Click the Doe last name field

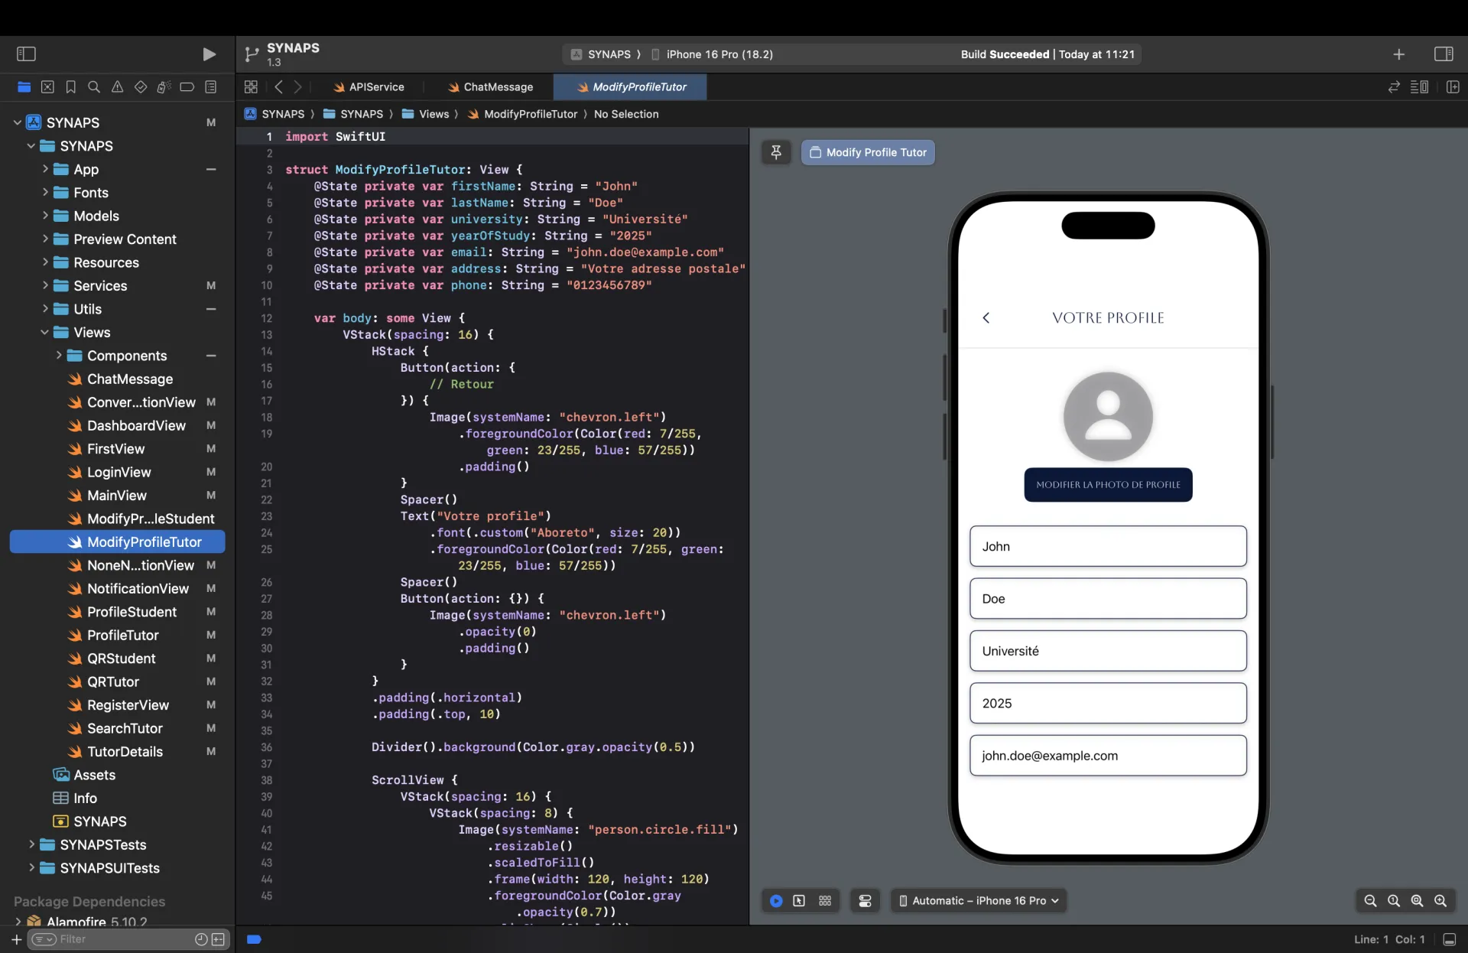pos(1108,599)
